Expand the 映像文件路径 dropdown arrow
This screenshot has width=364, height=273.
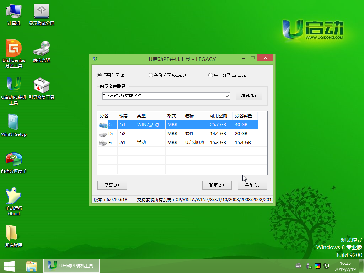tap(227, 96)
